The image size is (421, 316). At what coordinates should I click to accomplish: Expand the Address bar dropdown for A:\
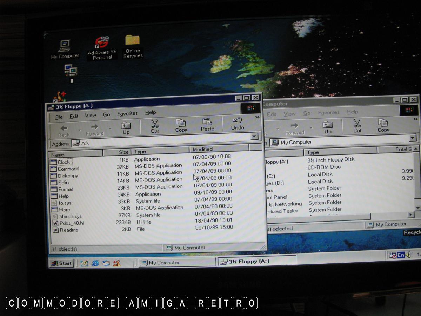(255, 136)
